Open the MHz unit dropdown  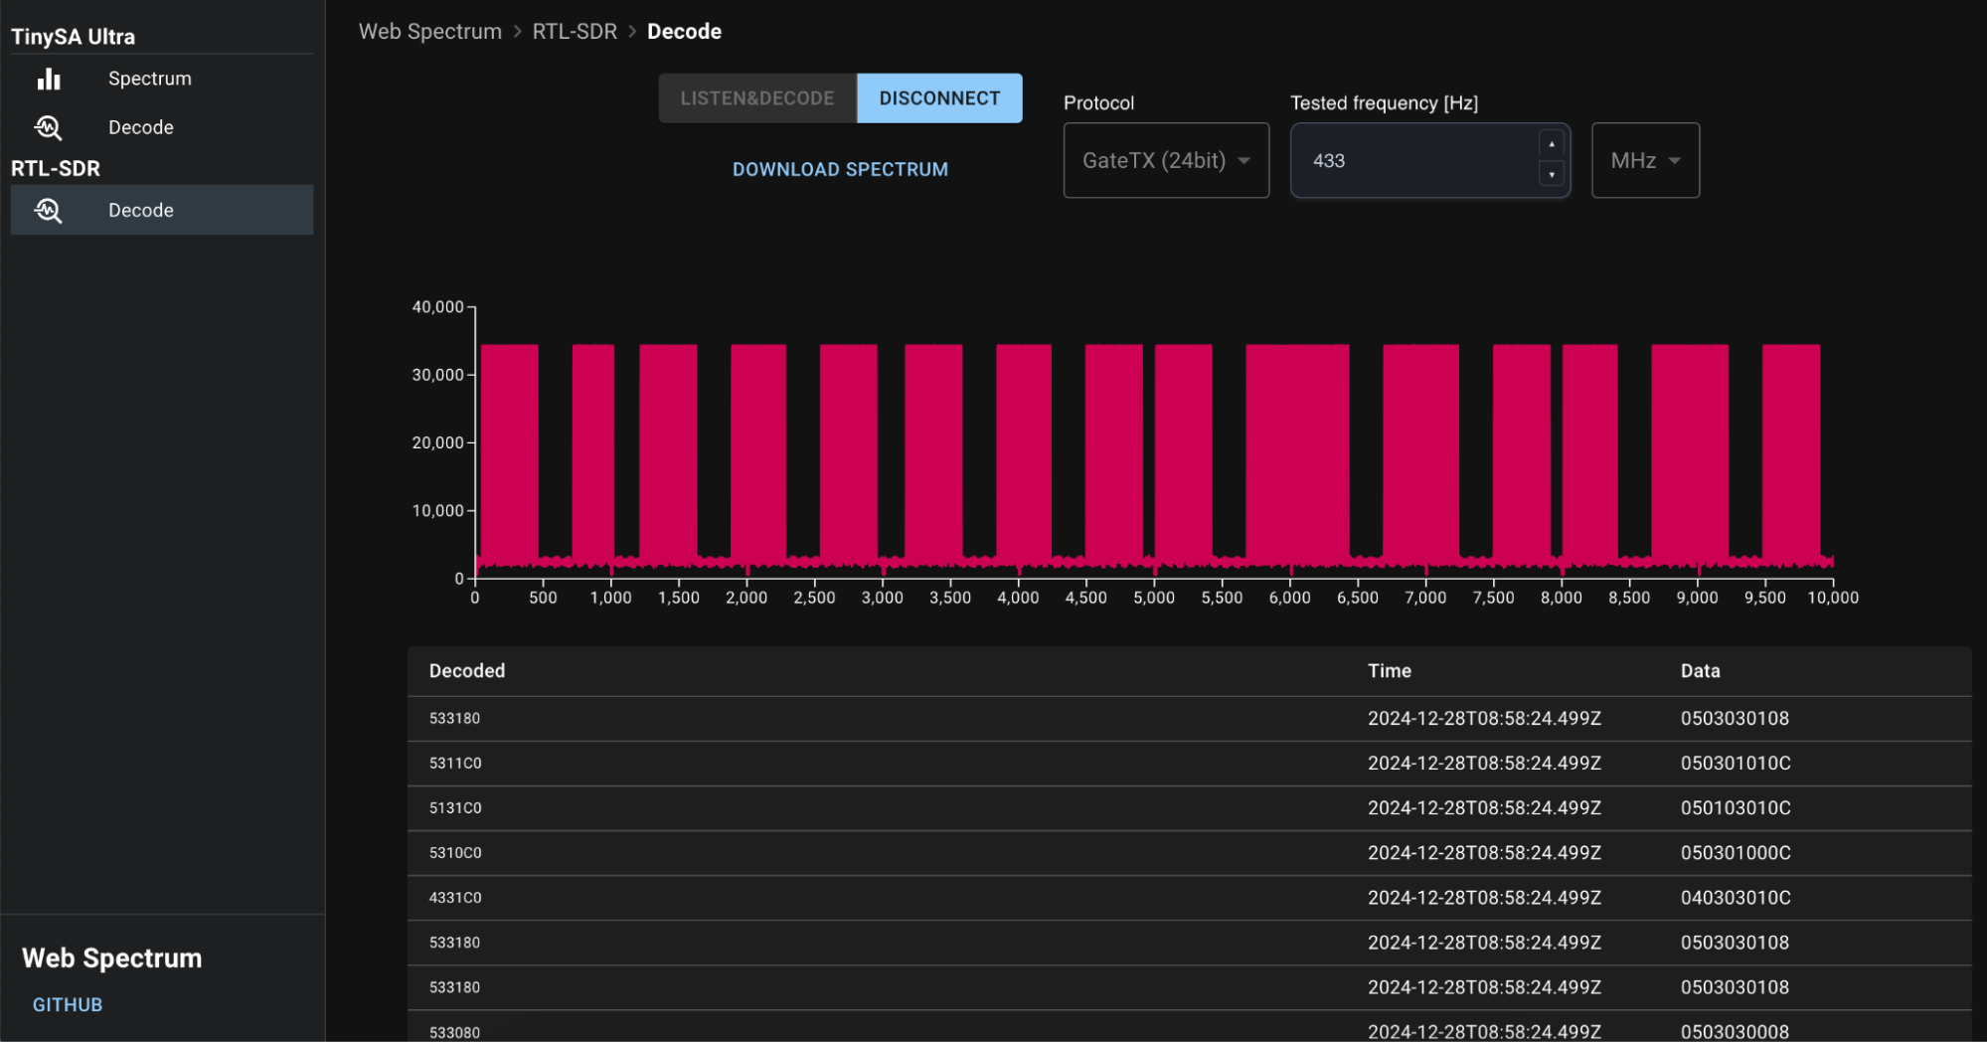pos(1645,160)
